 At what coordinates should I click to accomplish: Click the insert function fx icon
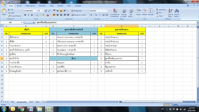pos(34,22)
